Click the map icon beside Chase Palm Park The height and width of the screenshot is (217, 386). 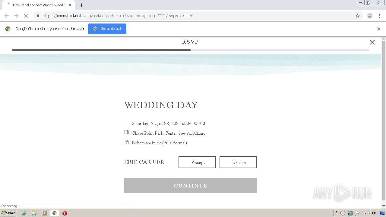point(127,133)
